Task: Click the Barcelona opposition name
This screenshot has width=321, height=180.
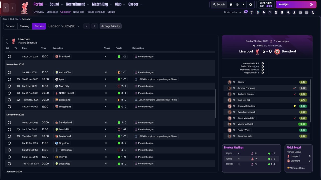Action: click(65, 100)
